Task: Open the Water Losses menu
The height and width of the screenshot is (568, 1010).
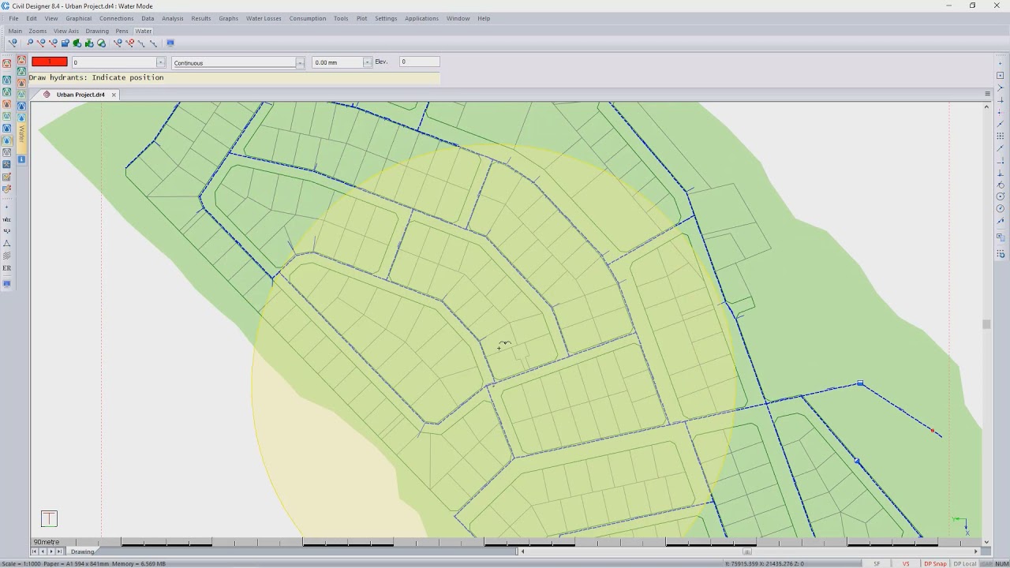Action: [x=264, y=18]
